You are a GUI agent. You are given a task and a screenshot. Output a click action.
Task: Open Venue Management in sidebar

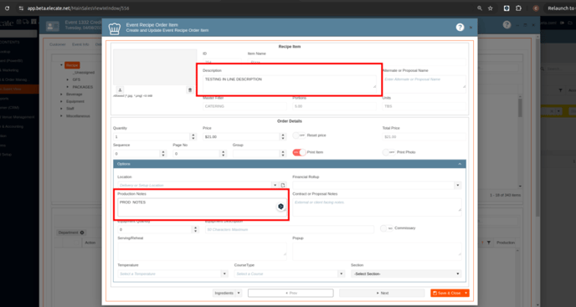coord(18,117)
